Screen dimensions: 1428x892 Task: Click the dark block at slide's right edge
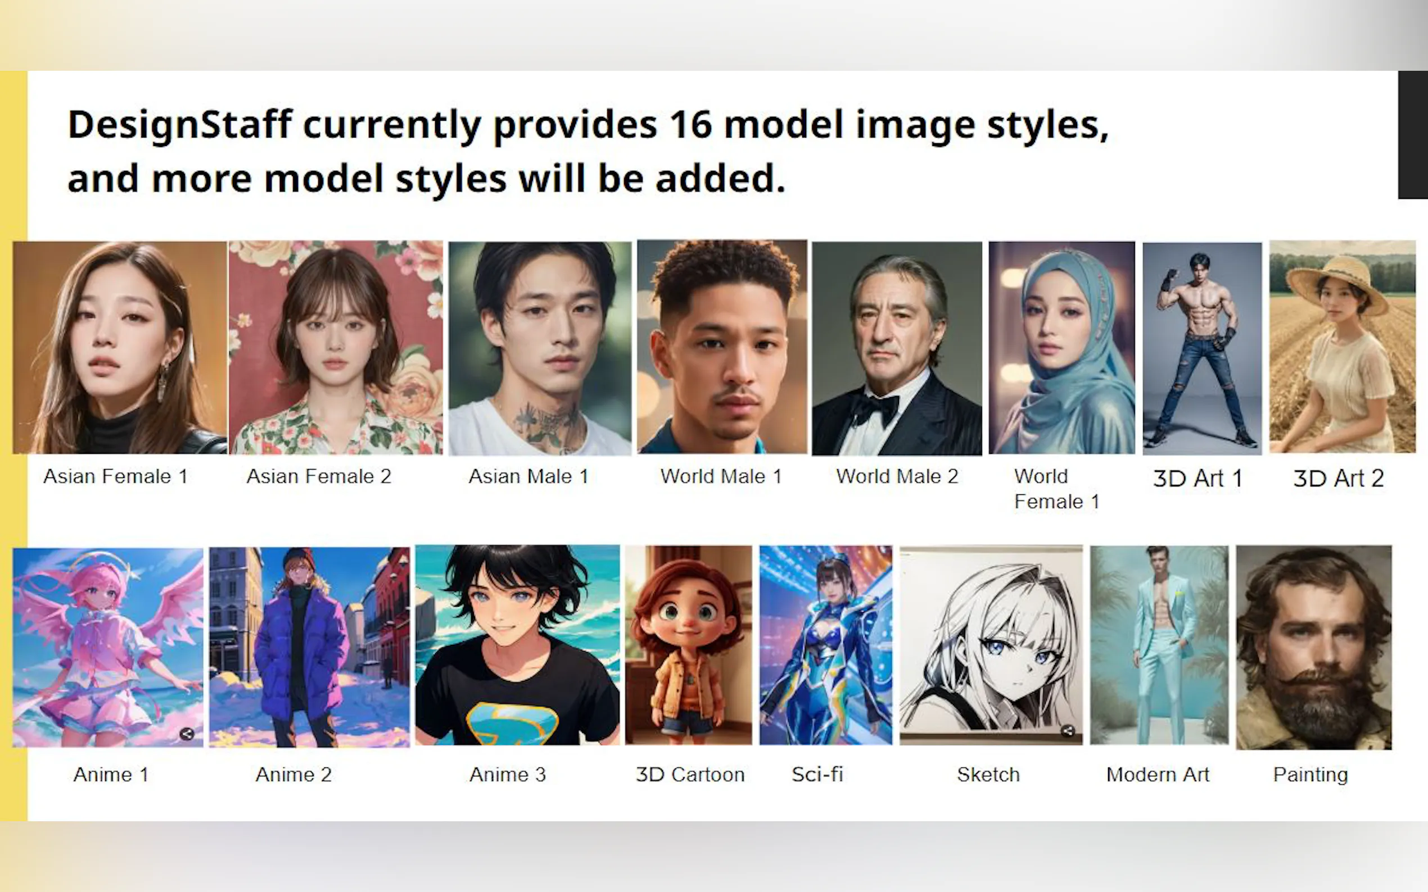coord(1412,134)
